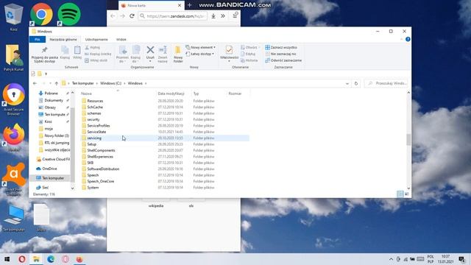Sort by the Nazwa column header
Viewport: 471px width, 265px height.
pyautogui.click(x=87, y=93)
